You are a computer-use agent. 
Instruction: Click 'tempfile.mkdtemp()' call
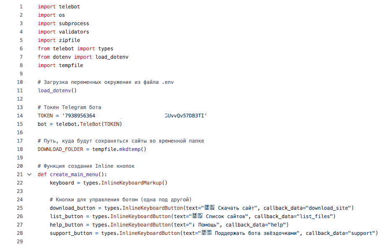pyautogui.click(x=119, y=149)
